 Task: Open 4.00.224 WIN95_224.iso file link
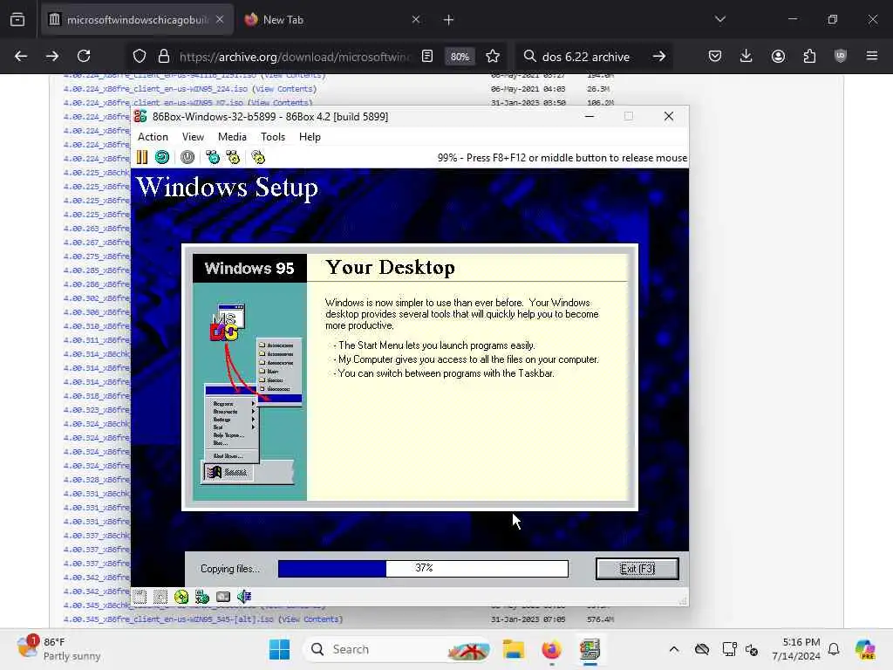tap(155, 89)
